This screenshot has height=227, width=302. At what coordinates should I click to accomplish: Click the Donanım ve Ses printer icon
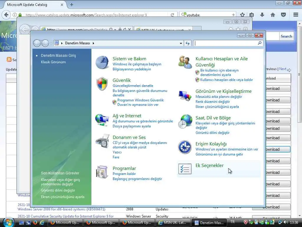pyautogui.click(x=102, y=141)
